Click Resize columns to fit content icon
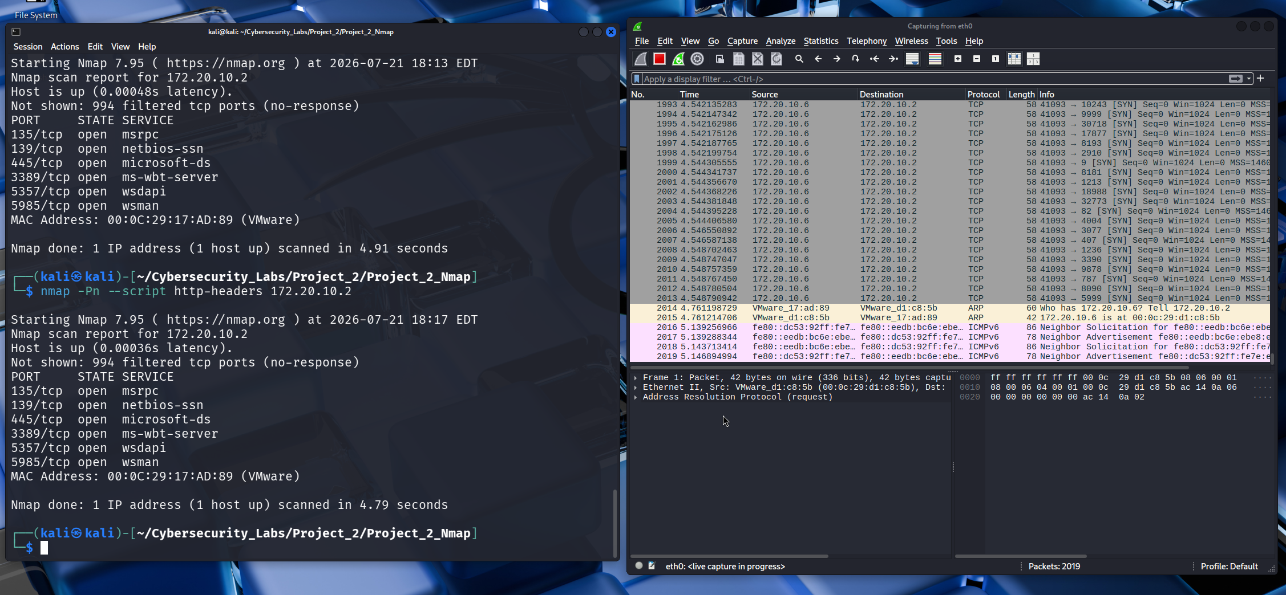Screen dimensions: 1286x595 (x=1014, y=59)
